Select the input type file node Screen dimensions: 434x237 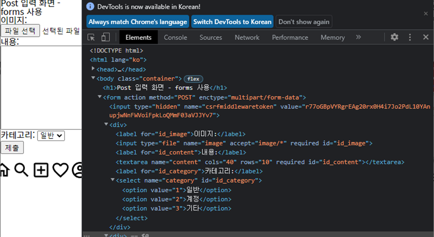244,143
